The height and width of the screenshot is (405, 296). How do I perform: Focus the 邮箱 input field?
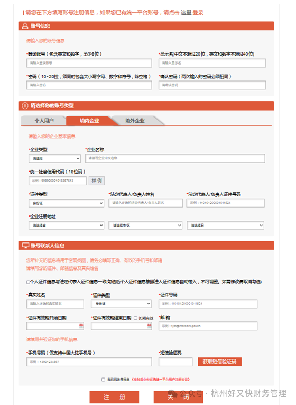208,326
